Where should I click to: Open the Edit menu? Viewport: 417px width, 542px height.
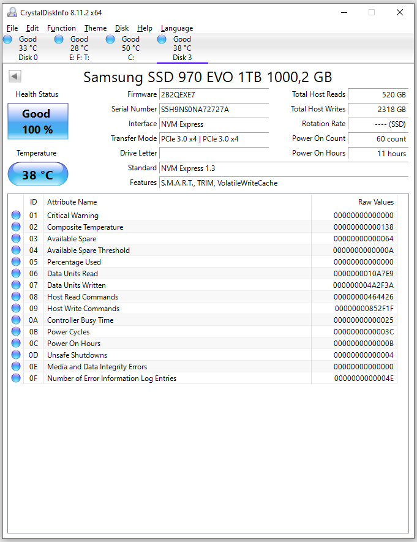point(32,28)
